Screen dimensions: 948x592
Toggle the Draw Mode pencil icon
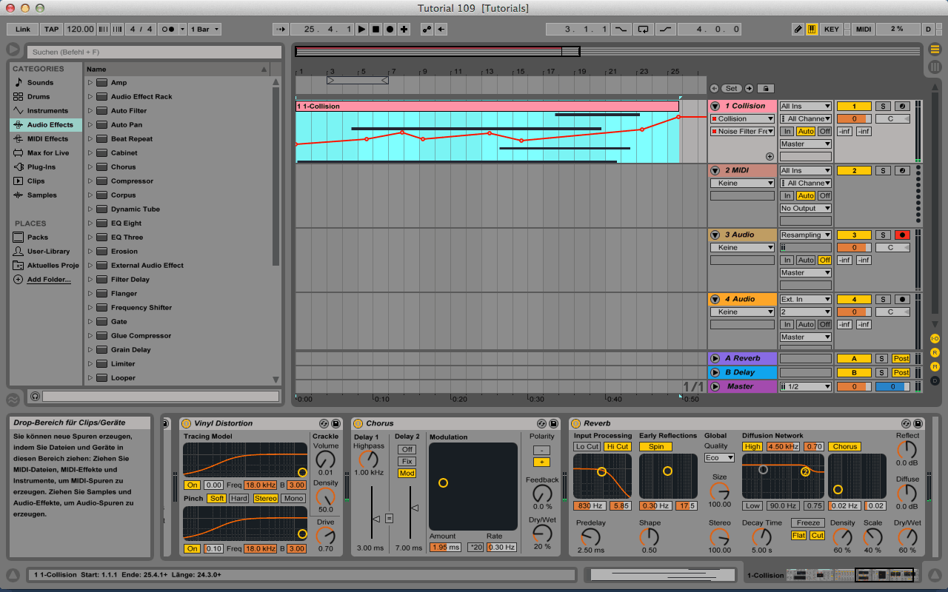798,30
